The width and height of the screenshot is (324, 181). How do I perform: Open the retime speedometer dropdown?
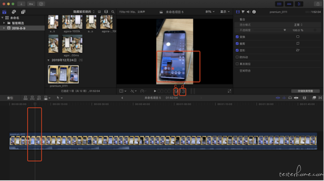[x=143, y=91]
